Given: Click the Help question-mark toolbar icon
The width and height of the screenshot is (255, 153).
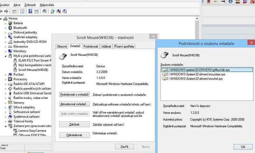Looking at the screenshot, I should (30, 11).
